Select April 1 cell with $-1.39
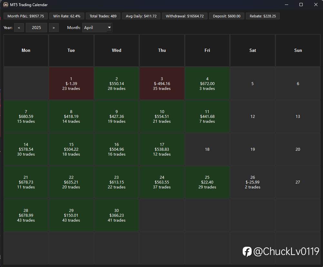Viewport: 323px width, 267px height. [x=71, y=83]
